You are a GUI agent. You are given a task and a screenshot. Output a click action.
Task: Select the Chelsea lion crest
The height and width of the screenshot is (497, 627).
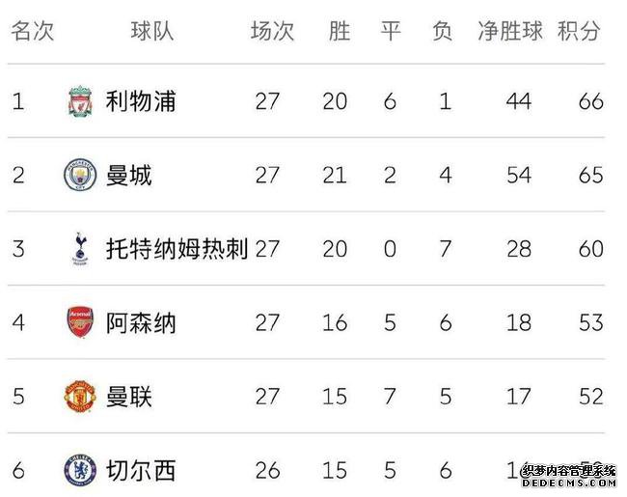tap(80, 470)
